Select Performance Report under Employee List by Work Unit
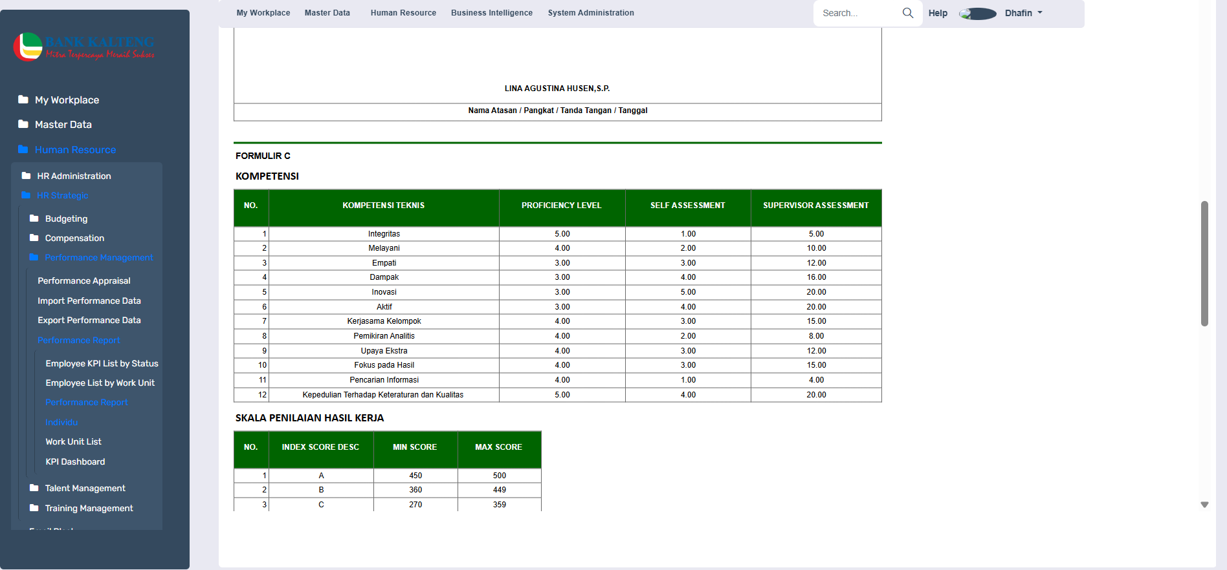This screenshot has width=1227, height=570. click(87, 402)
